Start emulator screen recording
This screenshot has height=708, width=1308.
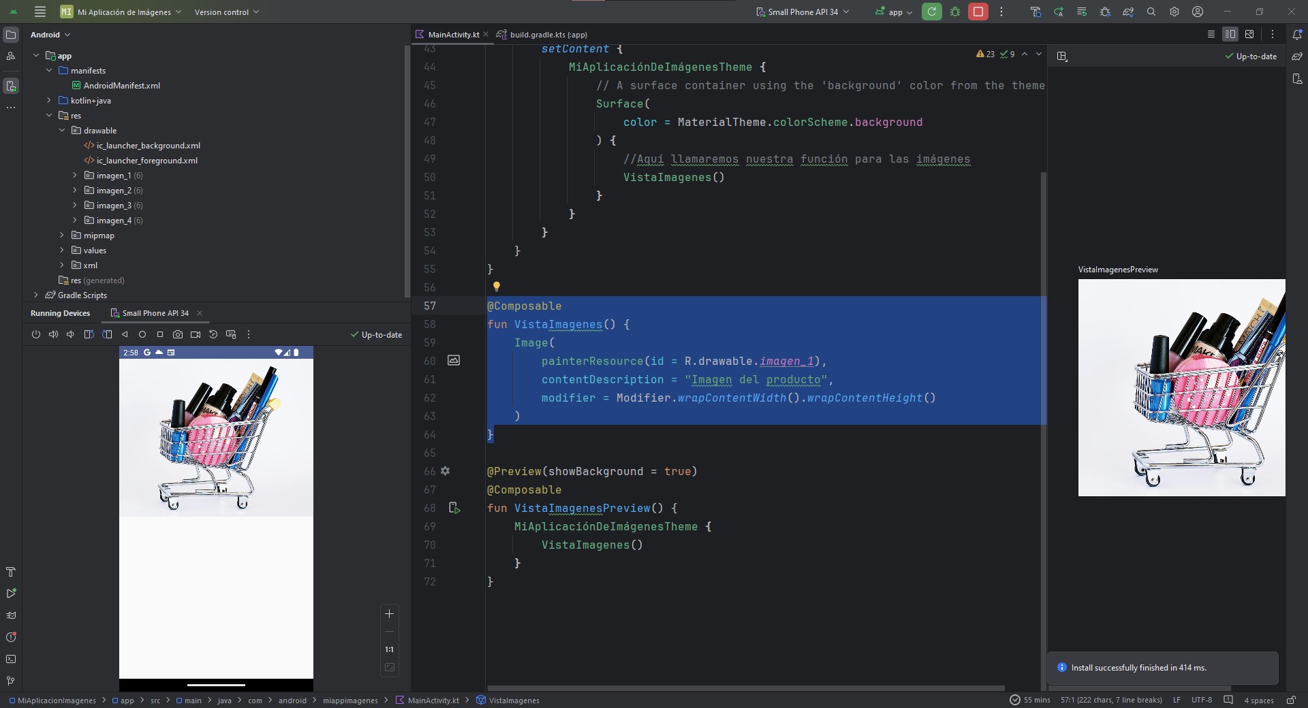coord(196,334)
